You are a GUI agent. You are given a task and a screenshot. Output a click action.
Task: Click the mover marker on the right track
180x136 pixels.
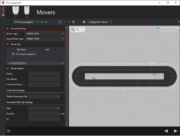coord(155,75)
